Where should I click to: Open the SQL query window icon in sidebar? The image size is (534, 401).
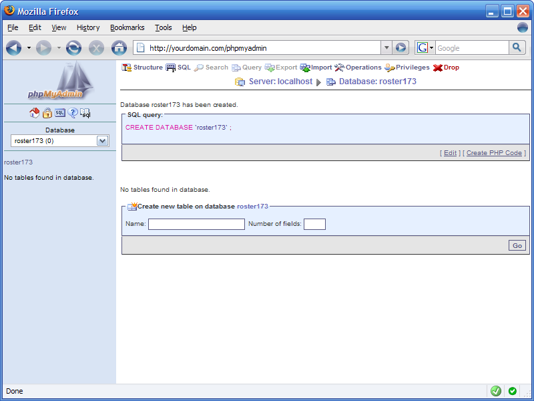(60, 113)
